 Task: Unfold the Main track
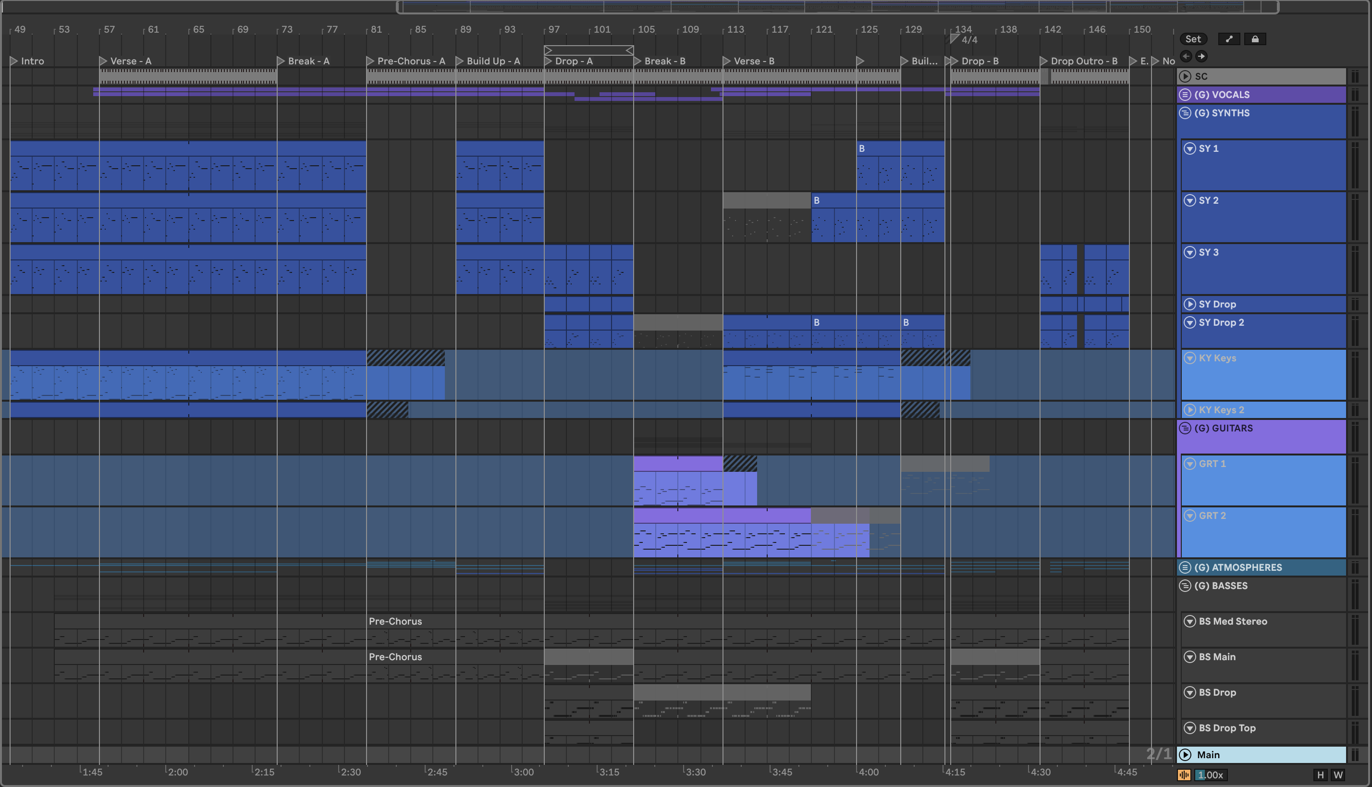tap(1185, 754)
